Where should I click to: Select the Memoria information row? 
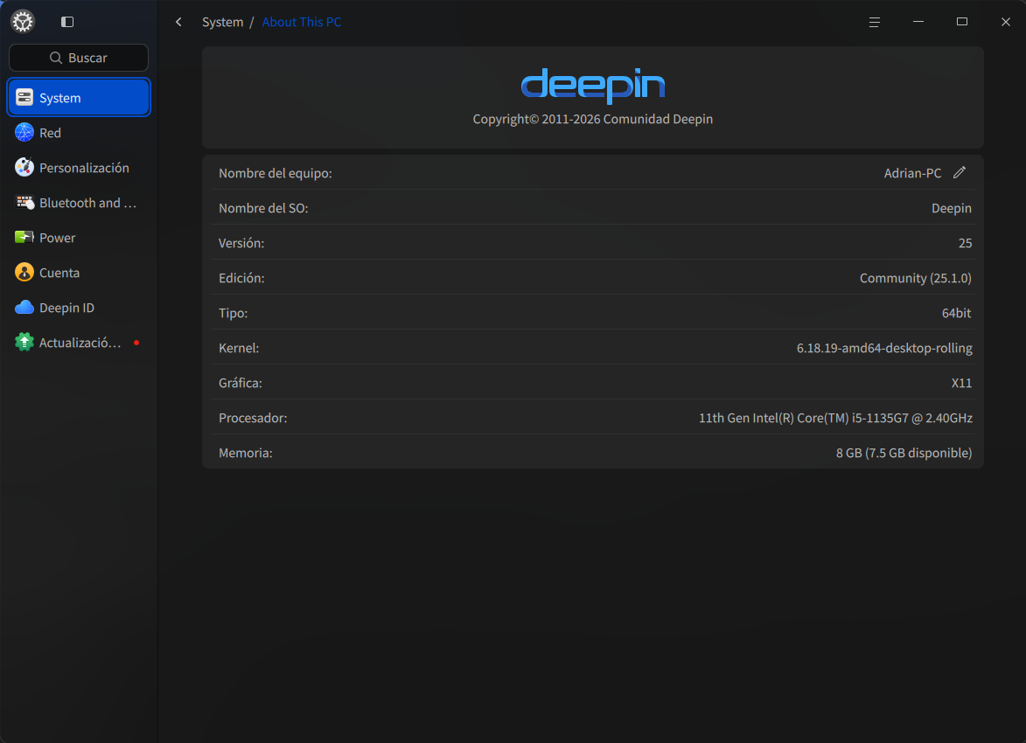(593, 452)
